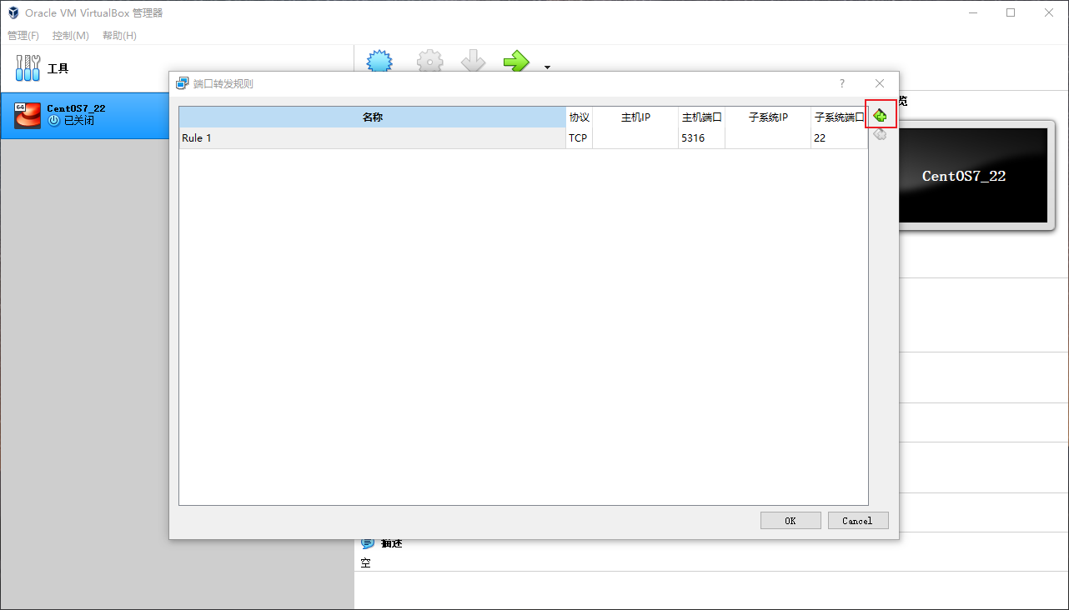The width and height of the screenshot is (1069, 610).
Task: Click the dialog help question mark button
Action: tap(842, 83)
